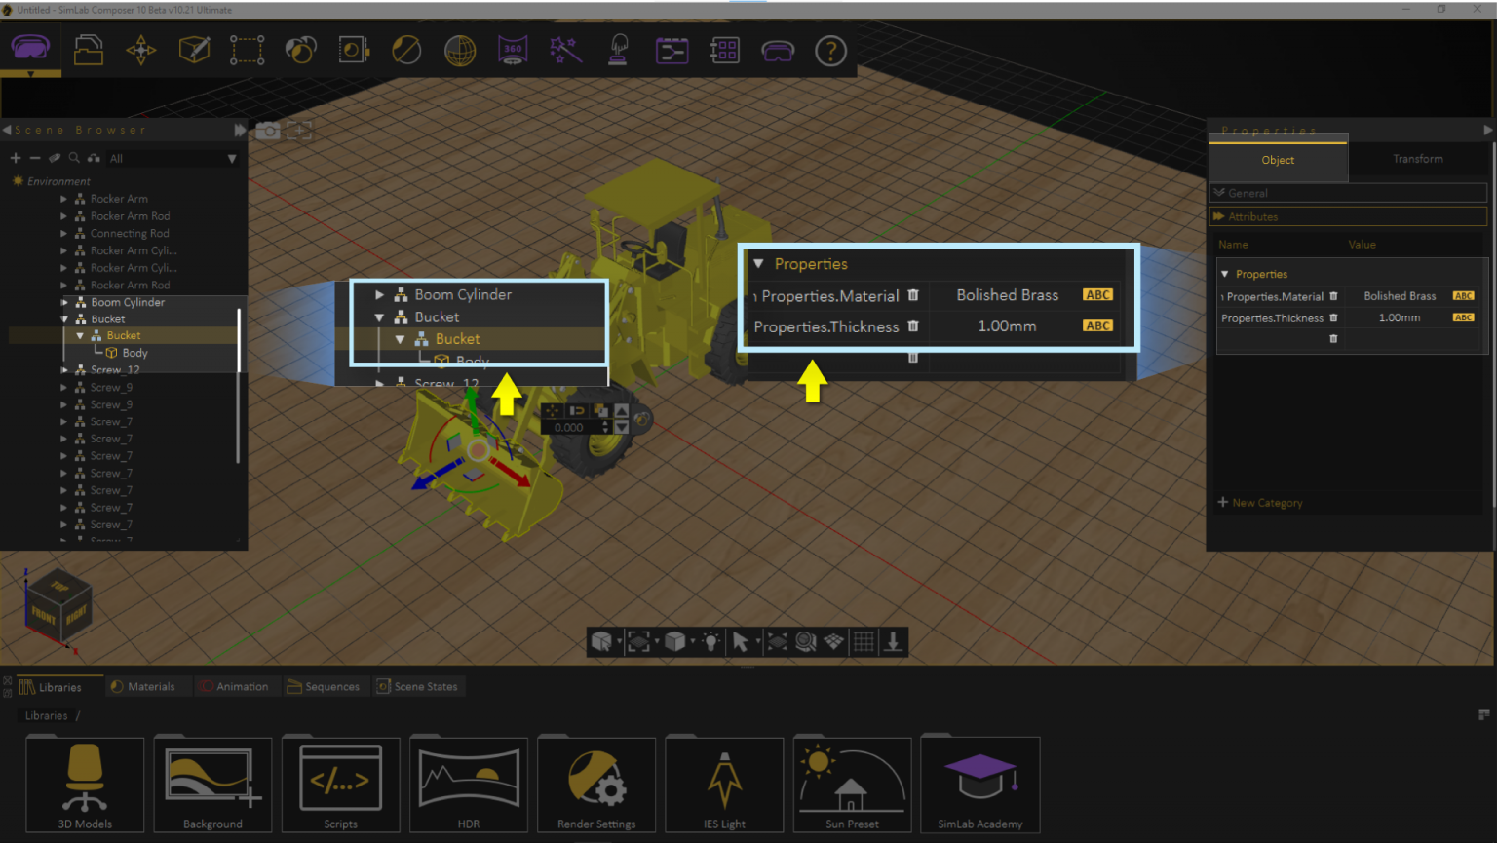Image resolution: width=1497 pixels, height=843 pixels.
Task: Open the 360 panorama tool
Action: [513, 51]
